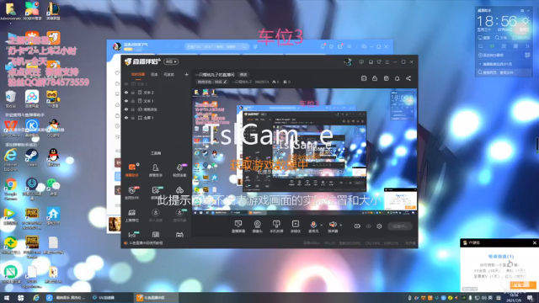
Task: Open the hamburger menu in streamer title bar
Action: click(x=387, y=61)
